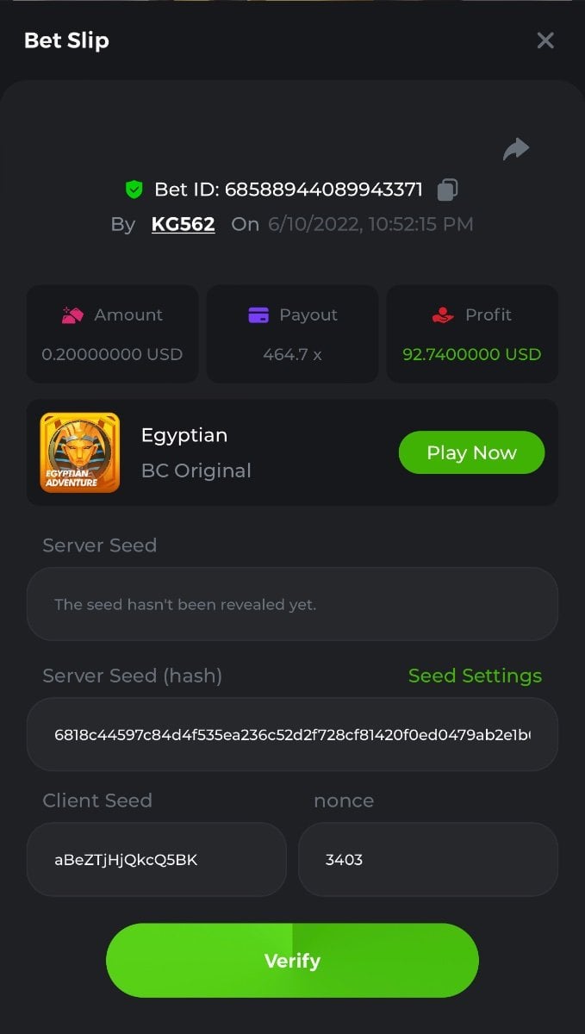The height and width of the screenshot is (1034, 585).
Task: Copy the Bet ID using copy icon
Action: pyautogui.click(x=447, y=190)
